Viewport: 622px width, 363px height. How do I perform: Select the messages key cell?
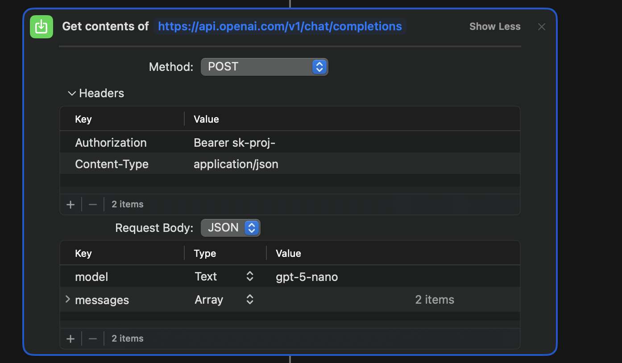tap(102, 300)
